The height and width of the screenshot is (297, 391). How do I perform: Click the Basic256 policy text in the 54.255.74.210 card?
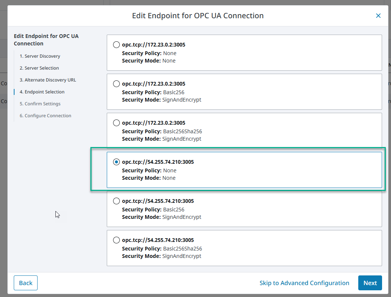tap(174, 210)
